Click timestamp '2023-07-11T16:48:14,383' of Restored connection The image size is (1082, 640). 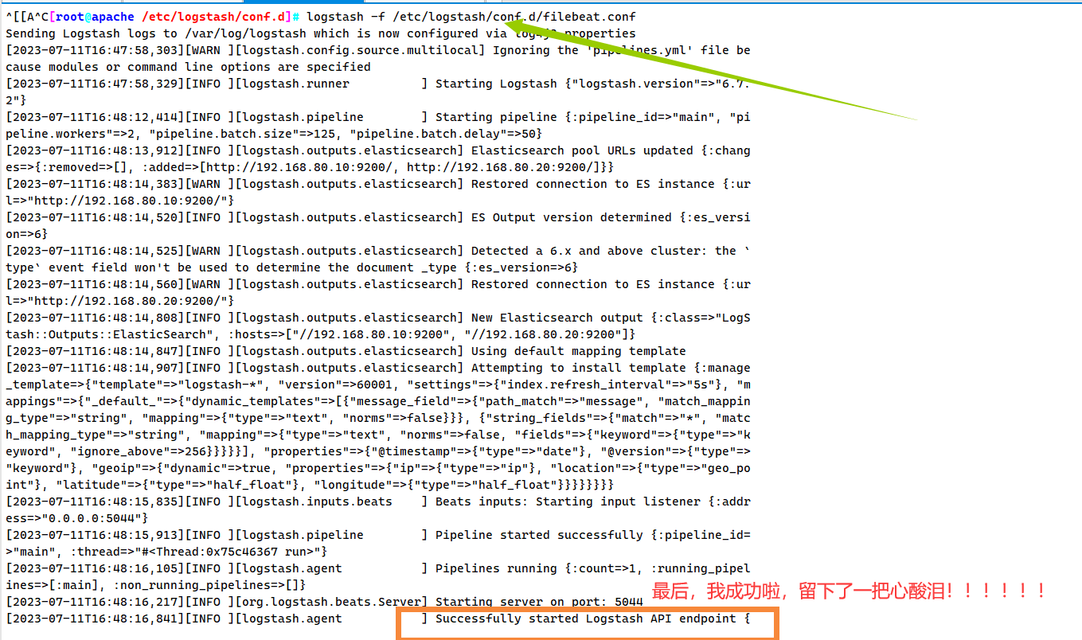click(x=95, y=184)
